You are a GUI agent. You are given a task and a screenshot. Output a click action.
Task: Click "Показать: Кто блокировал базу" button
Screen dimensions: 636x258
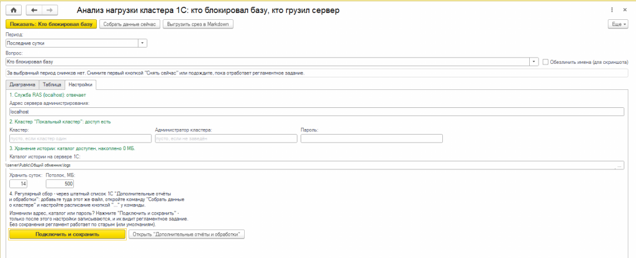click(x=52, y=24)
